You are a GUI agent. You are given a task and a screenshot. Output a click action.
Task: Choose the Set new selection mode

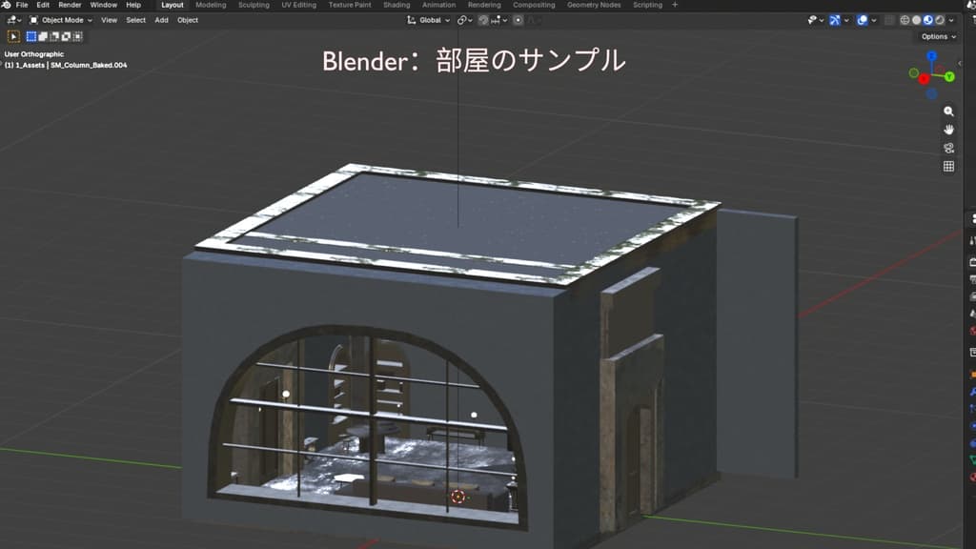pyautogui.click(x=31, y=37)
